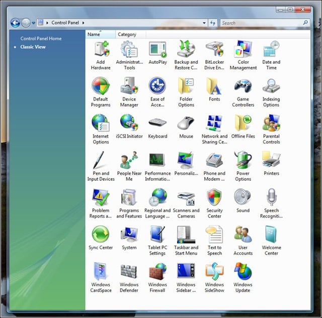Open the Printers folder
This screenshot has width=322, height=318.
coord(271,164)
